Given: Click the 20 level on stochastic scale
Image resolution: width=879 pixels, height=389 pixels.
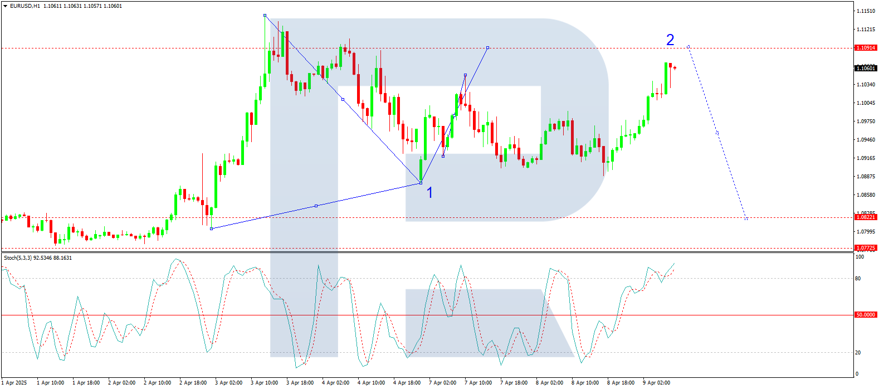Looking at the screenshot, I should pos(858,353).
